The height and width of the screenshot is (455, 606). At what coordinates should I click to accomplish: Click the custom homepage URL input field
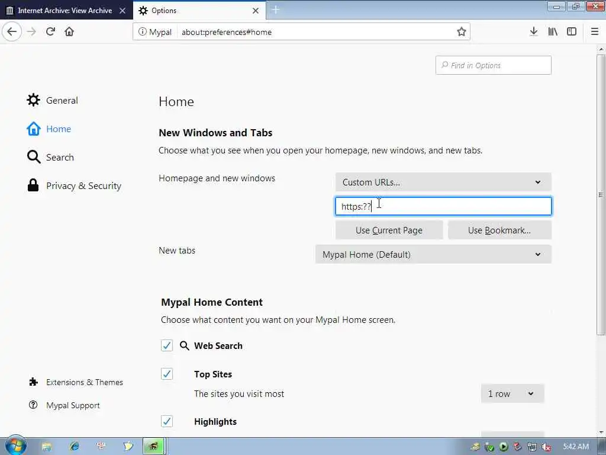443,206
